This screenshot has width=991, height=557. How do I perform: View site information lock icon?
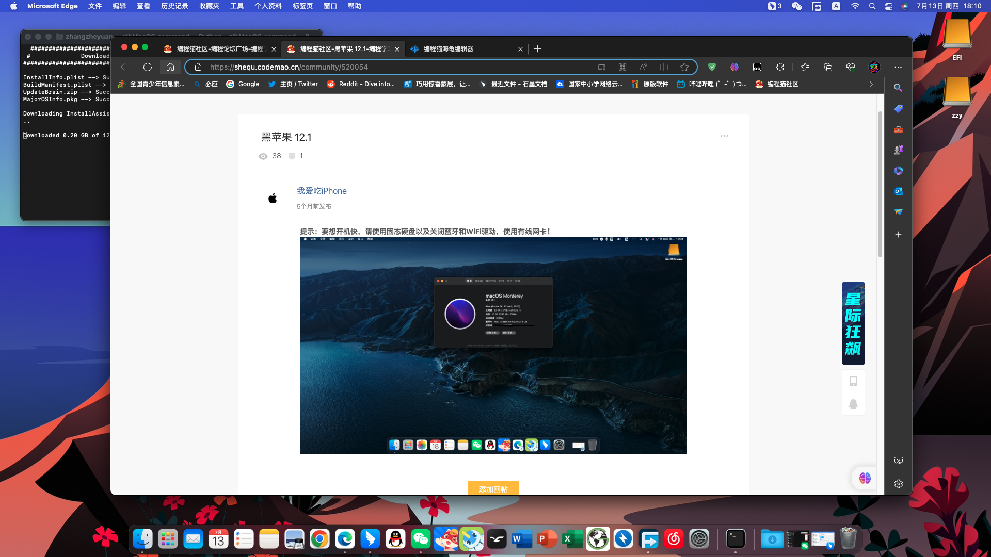[198, 67]
